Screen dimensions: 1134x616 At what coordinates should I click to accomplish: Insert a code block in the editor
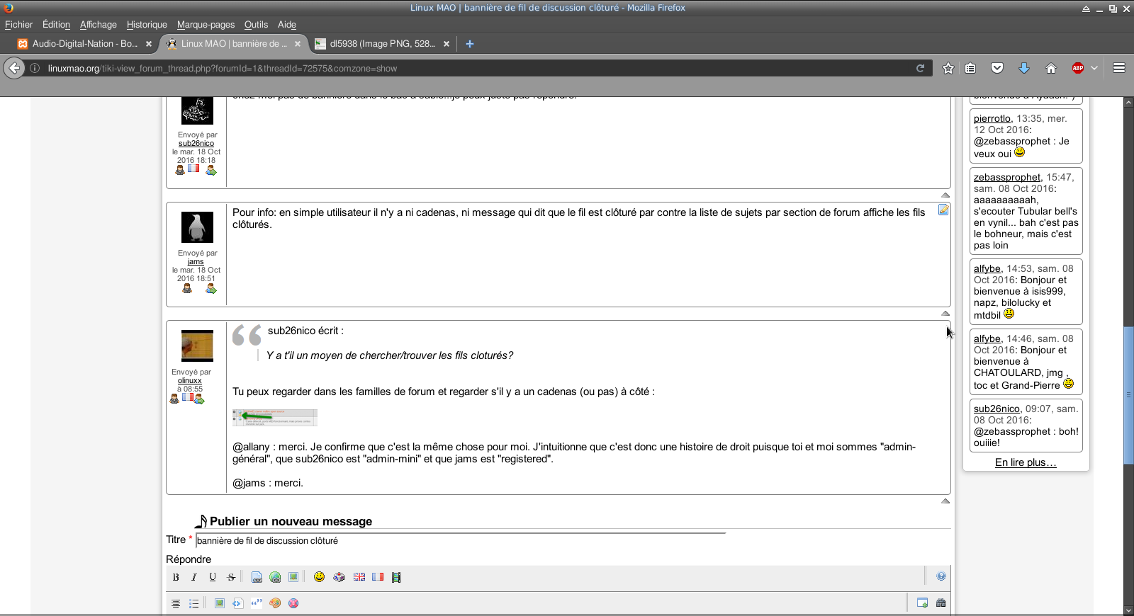(238, 603)
